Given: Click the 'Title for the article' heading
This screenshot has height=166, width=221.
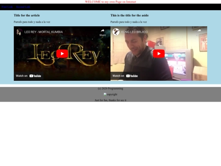Looking at the screenshot, I should 27,16.
